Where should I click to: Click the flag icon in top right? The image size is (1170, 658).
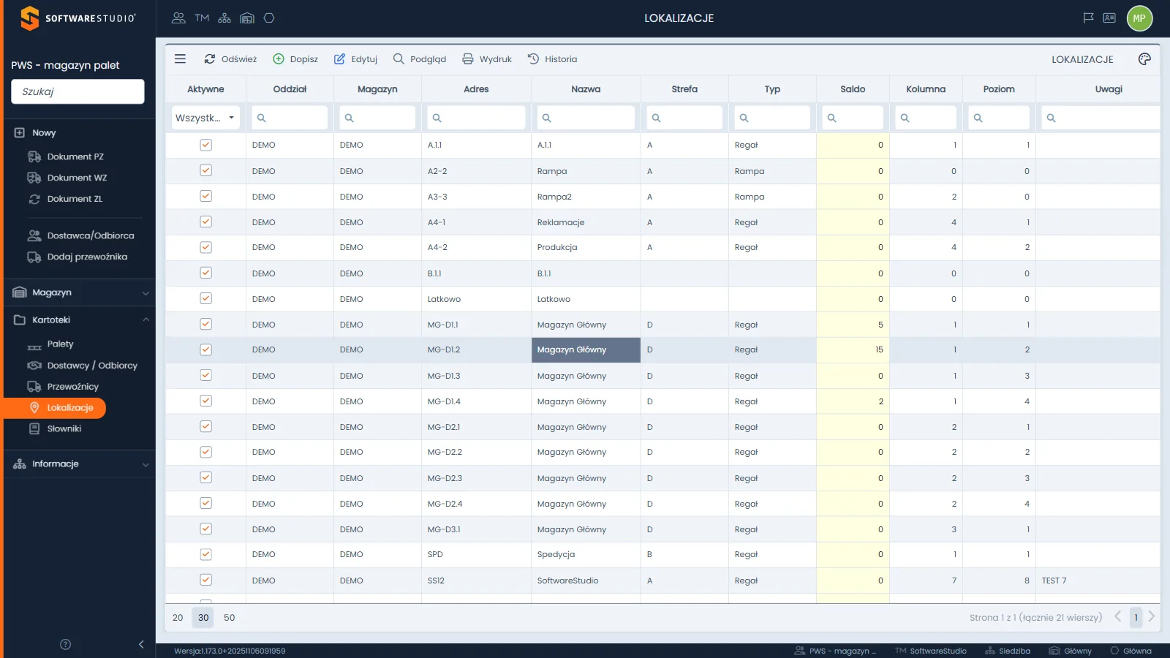1088,18
